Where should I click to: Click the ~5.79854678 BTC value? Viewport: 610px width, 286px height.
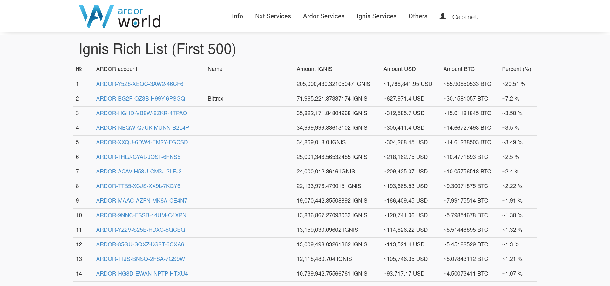(x=465, y=215)
